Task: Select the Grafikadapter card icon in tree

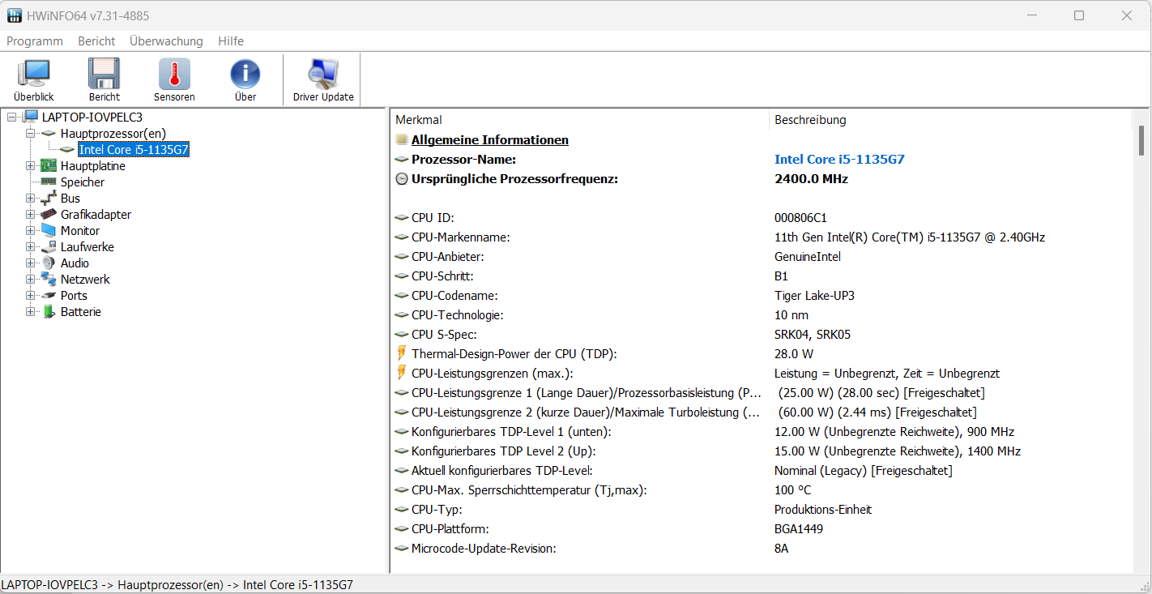Action: click(x=49, y=215)
